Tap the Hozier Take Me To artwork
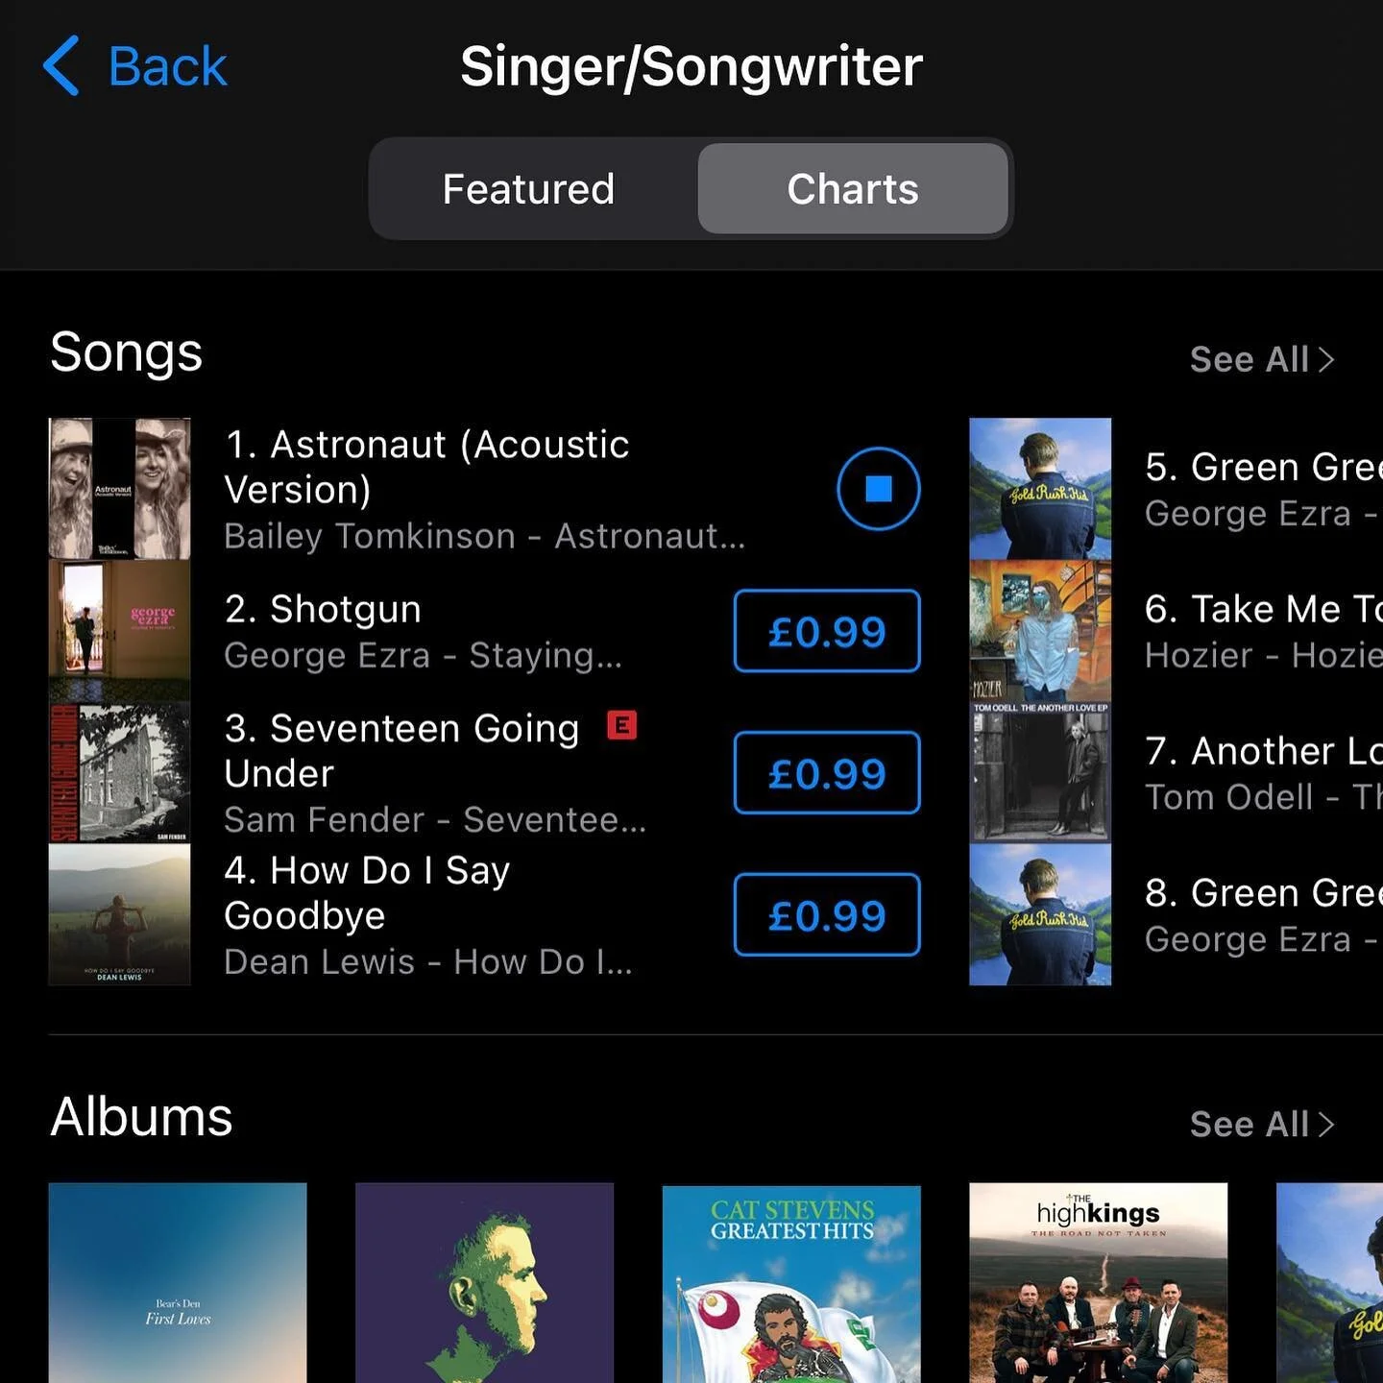 (x=1040, y=630)
